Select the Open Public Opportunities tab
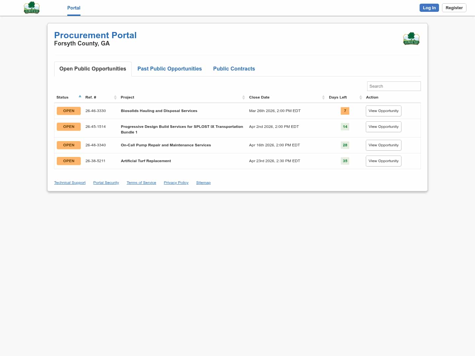The height and width of the screenshot is (356, 475). coord(93,69)
